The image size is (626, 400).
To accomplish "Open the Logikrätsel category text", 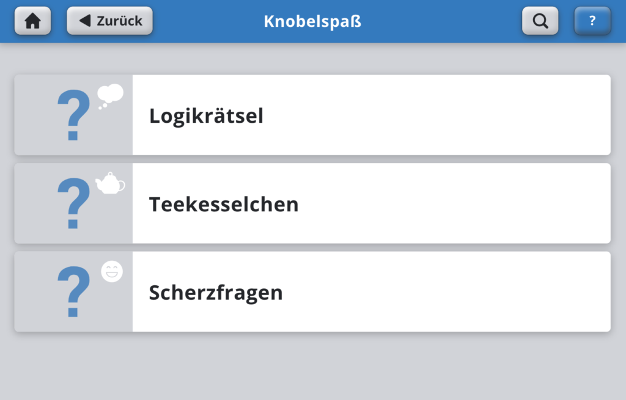I will [206, 116].
